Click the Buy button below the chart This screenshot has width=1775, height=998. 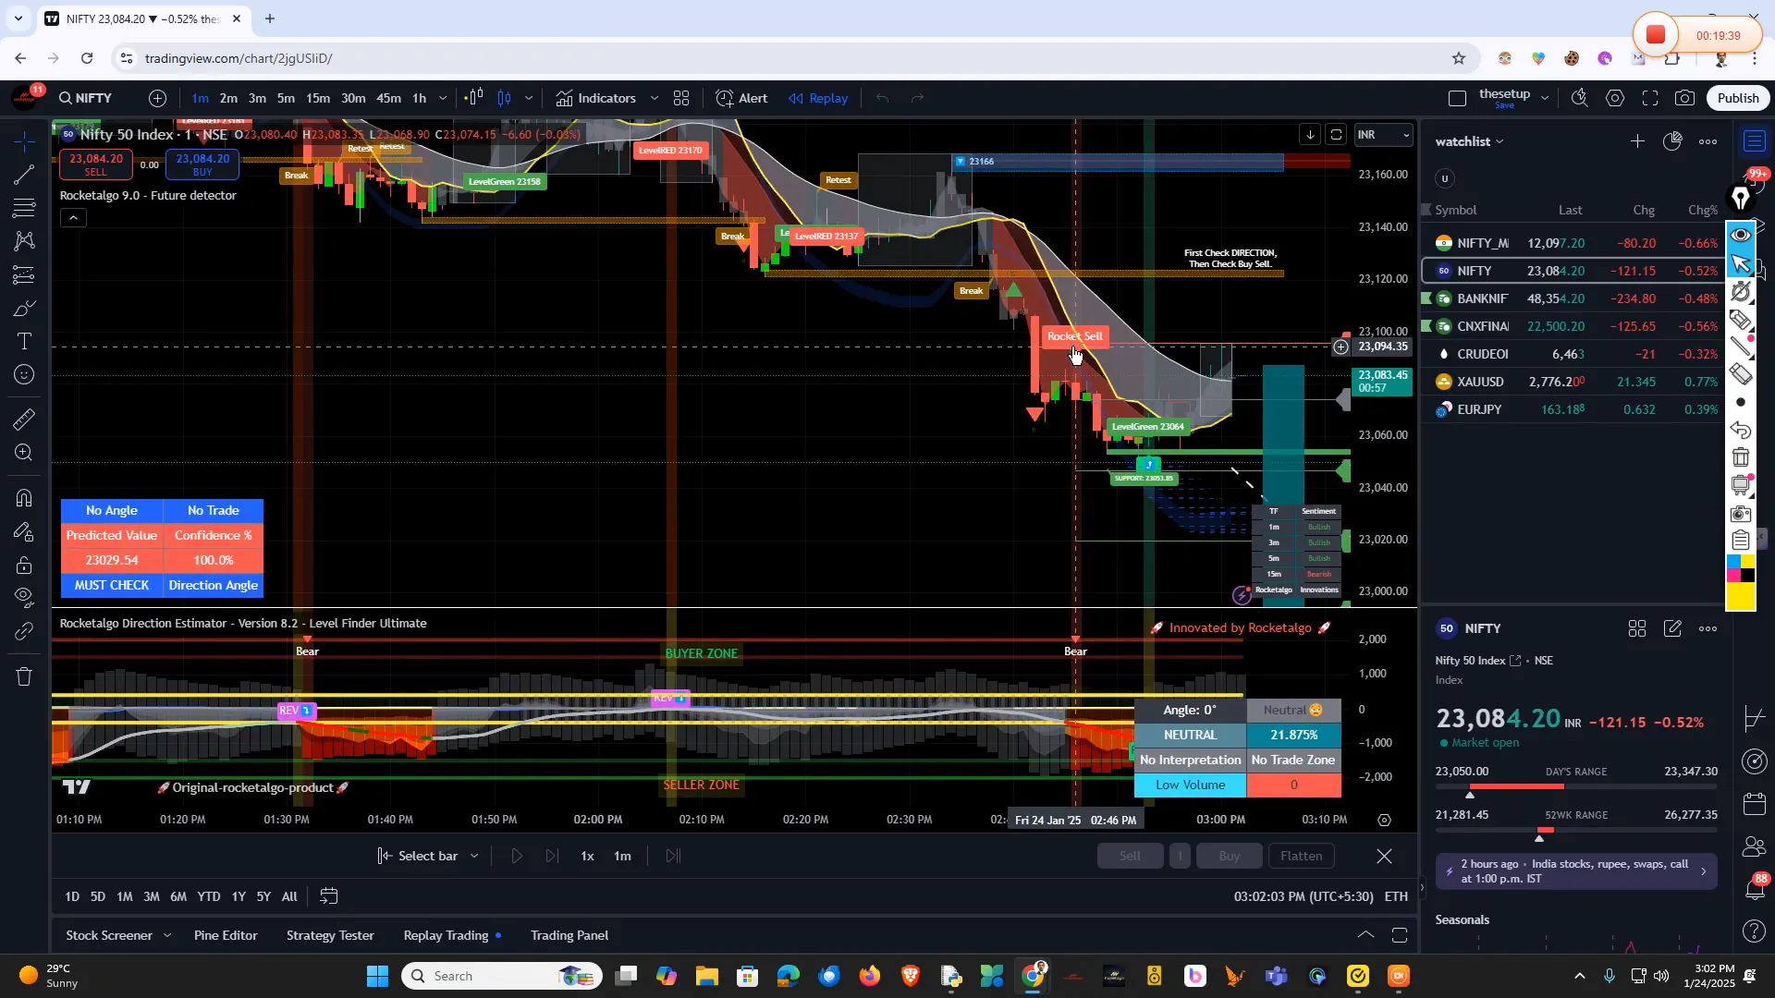[1230, 855]
